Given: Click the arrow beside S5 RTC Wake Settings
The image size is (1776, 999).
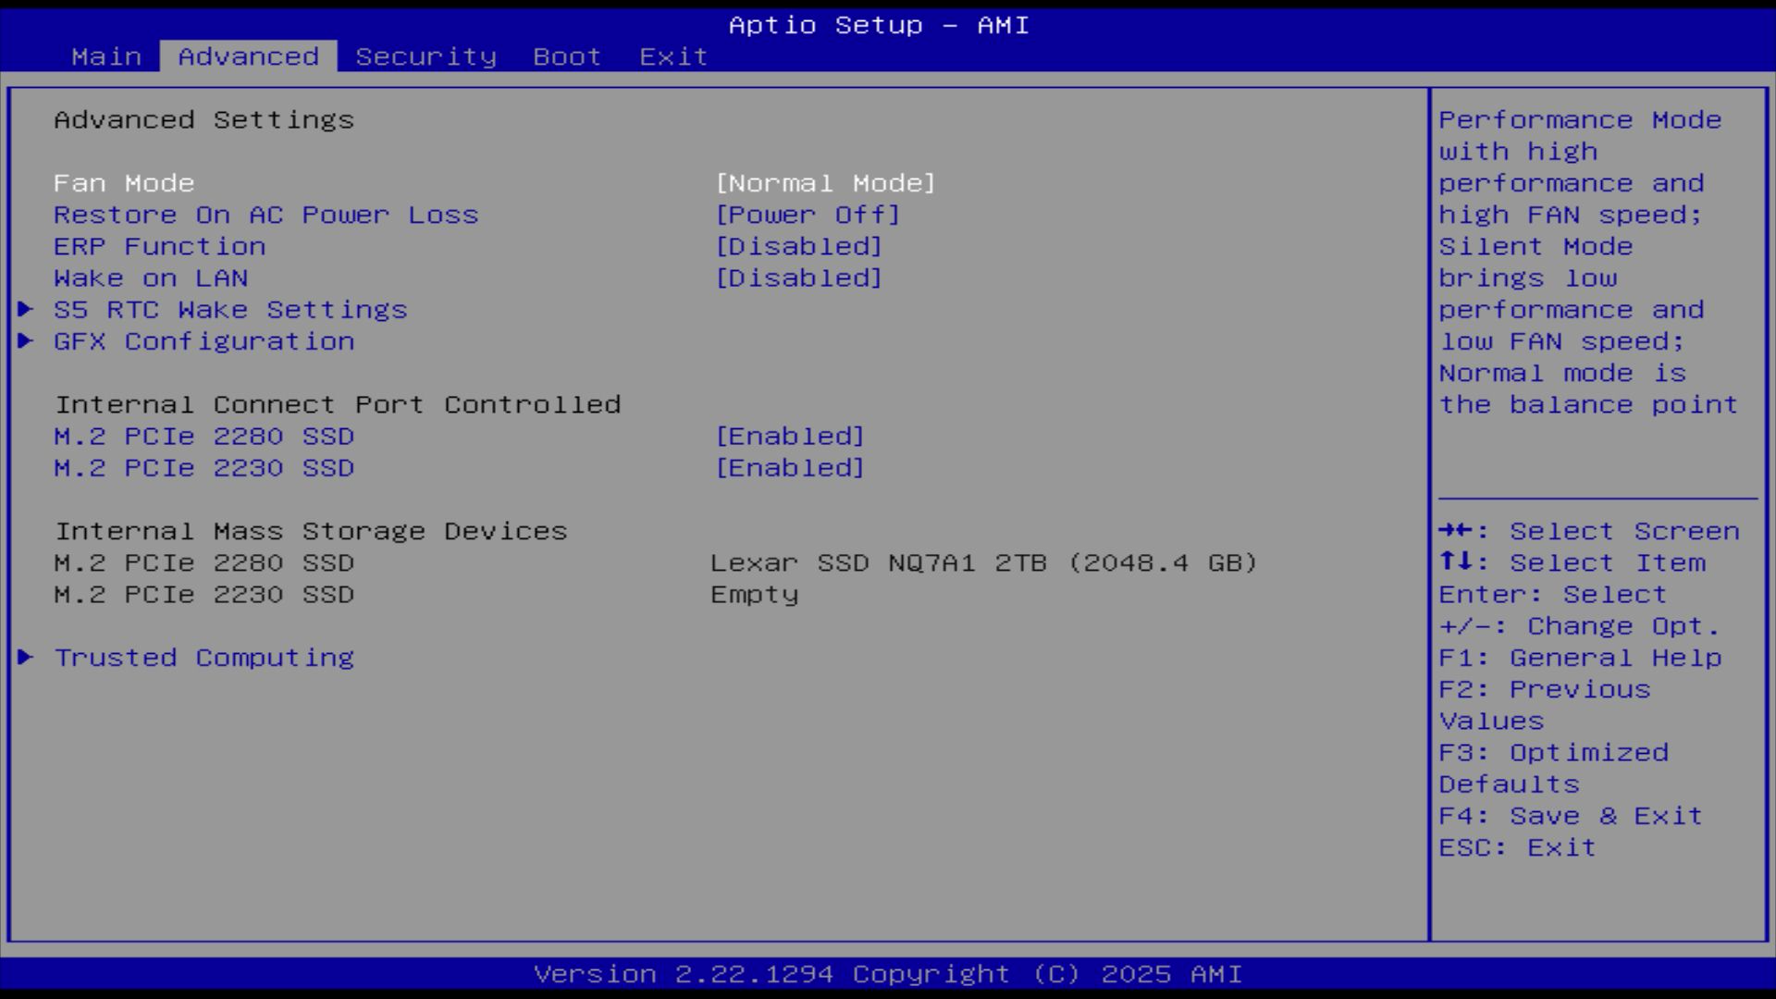Looking at the screenshot, I should pos(26,309).
